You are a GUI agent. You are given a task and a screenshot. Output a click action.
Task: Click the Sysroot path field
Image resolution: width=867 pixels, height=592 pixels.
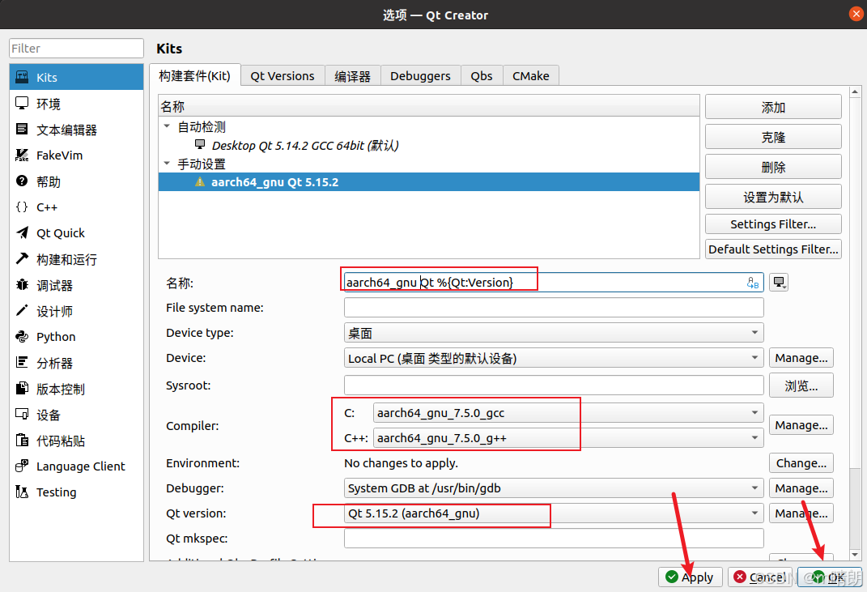click(554, 385)
